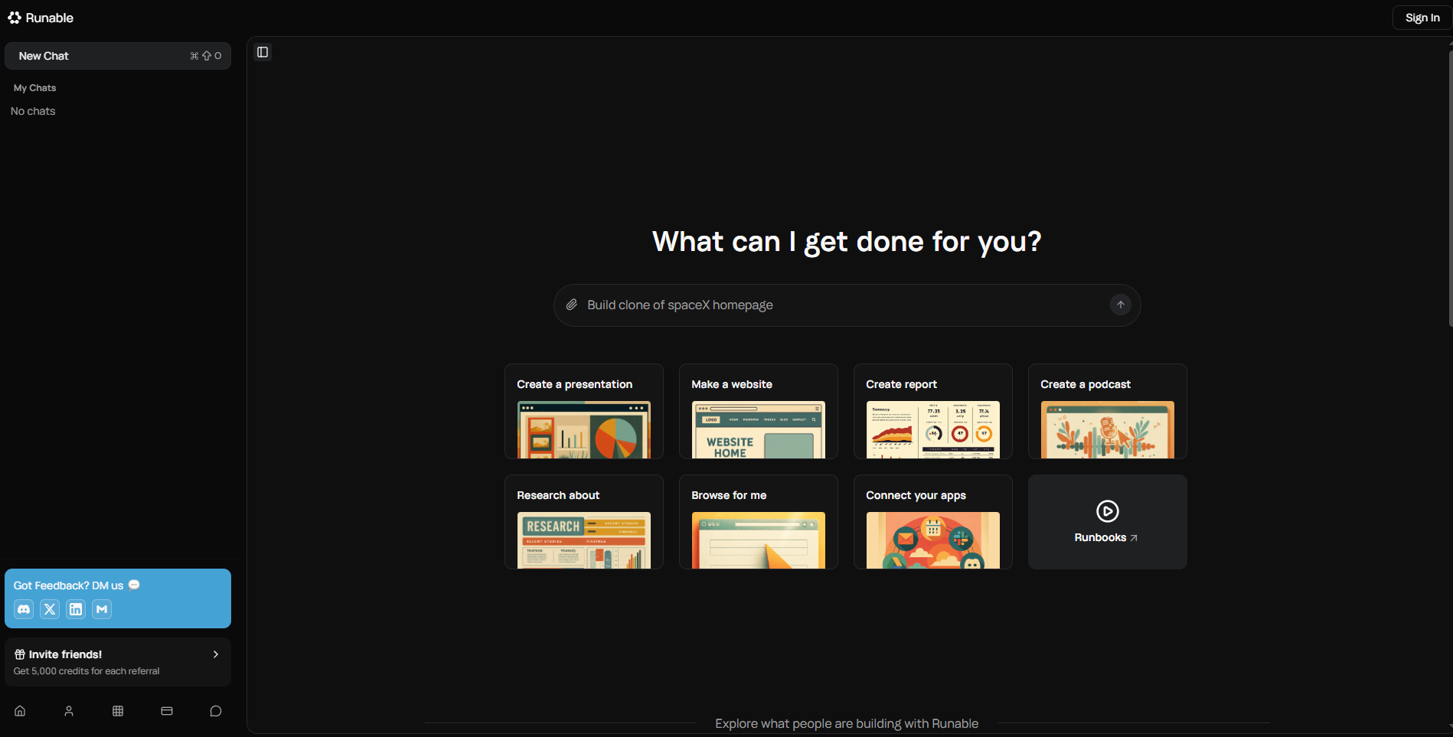Select the Create a presentation card
The height and width of the screenshot is (737, 1453).
(x=583, y=412)
